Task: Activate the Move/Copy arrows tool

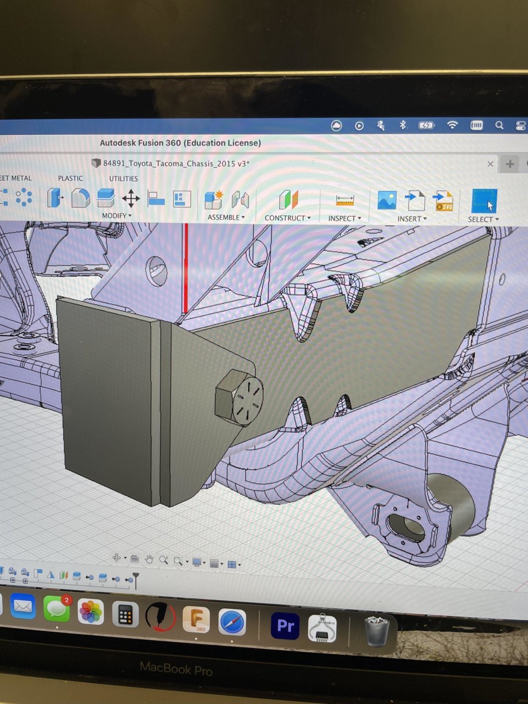Action: click(x=131, y=199)
